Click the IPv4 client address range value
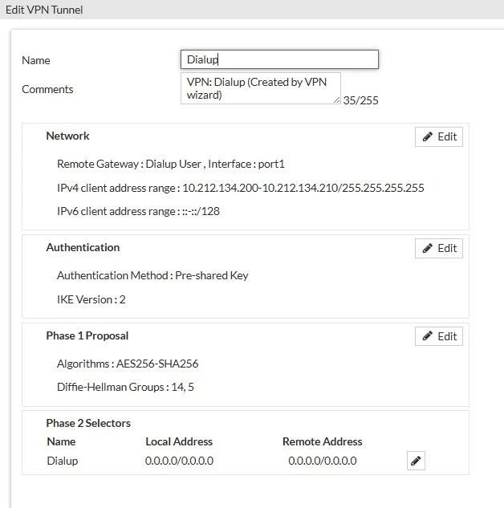This screenshot has width=504, height=508. pos(303,188)
